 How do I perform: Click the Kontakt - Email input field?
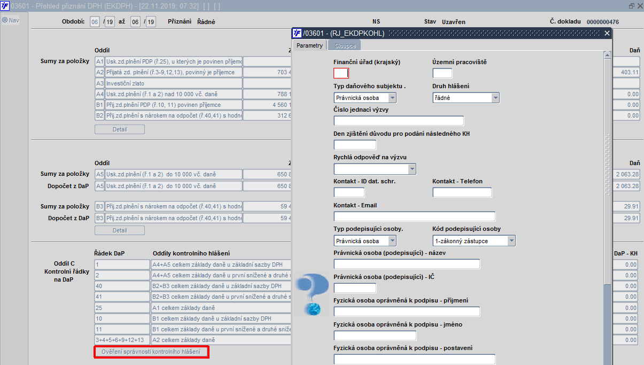pos(414,216)
